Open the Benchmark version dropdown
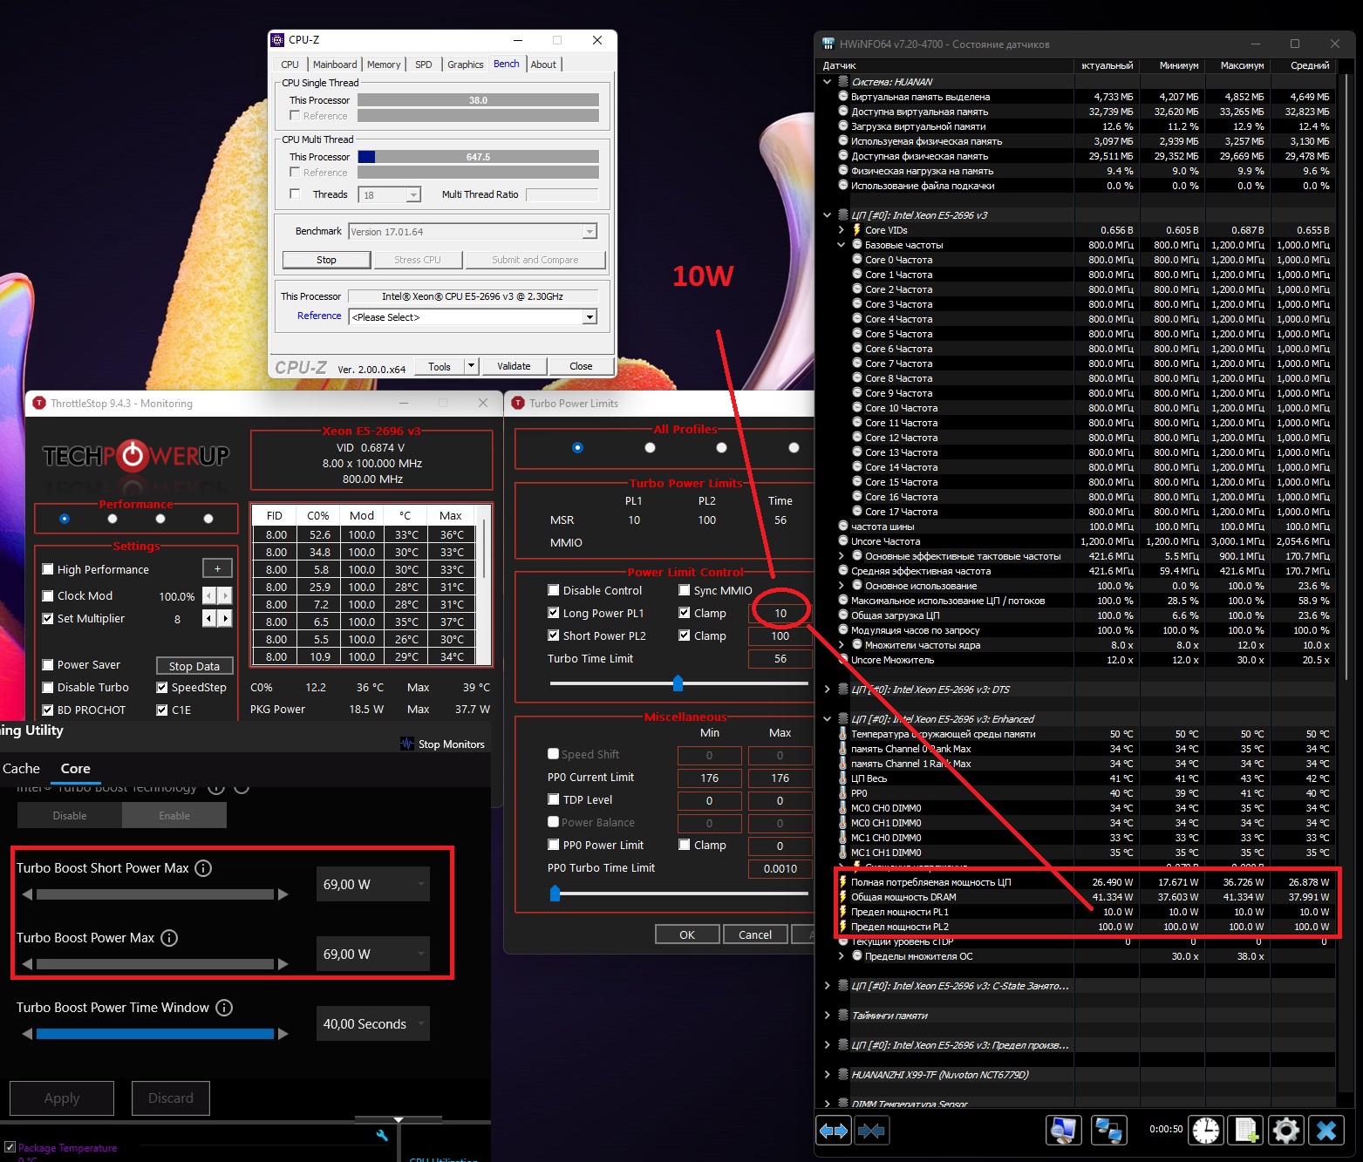 click(590, 232)
